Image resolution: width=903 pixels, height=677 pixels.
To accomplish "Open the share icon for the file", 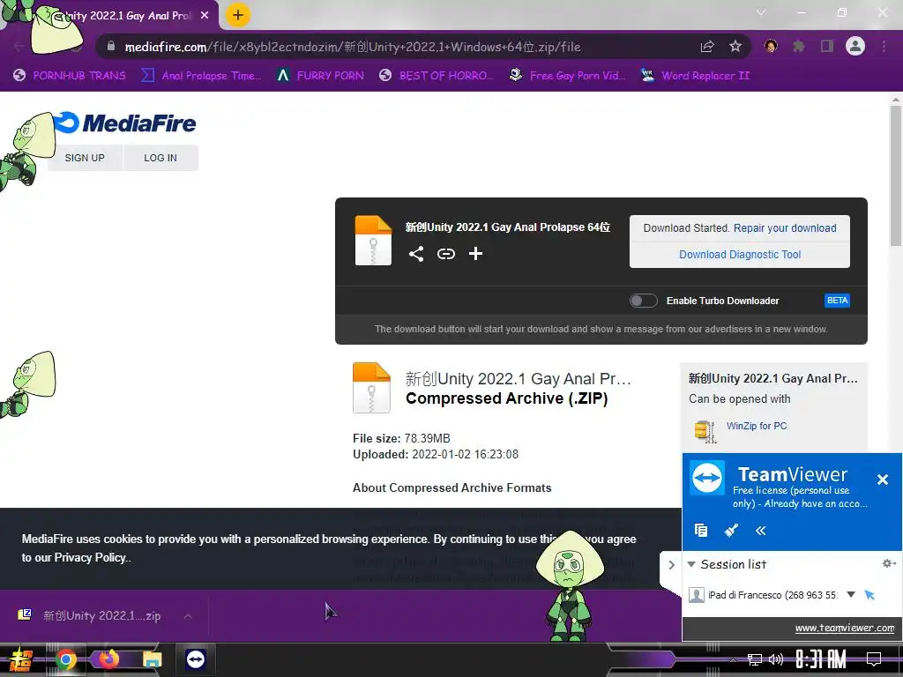I will click(x=416, y=254).
